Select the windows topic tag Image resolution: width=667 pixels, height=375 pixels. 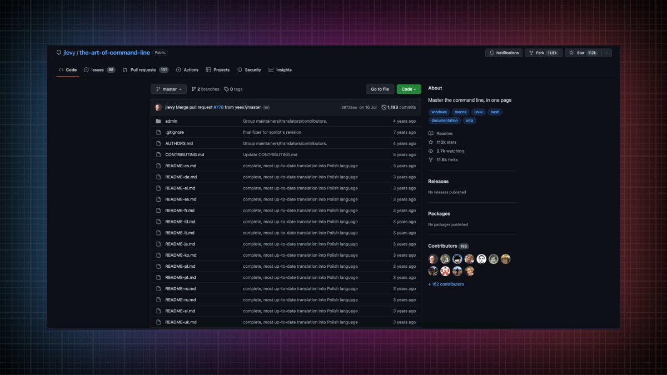click(439, 112)
